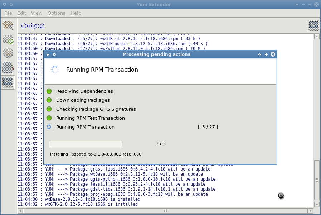Shade the Yum Extender main window
This screenshot has height=215, width=321.
tap(297, 5)
